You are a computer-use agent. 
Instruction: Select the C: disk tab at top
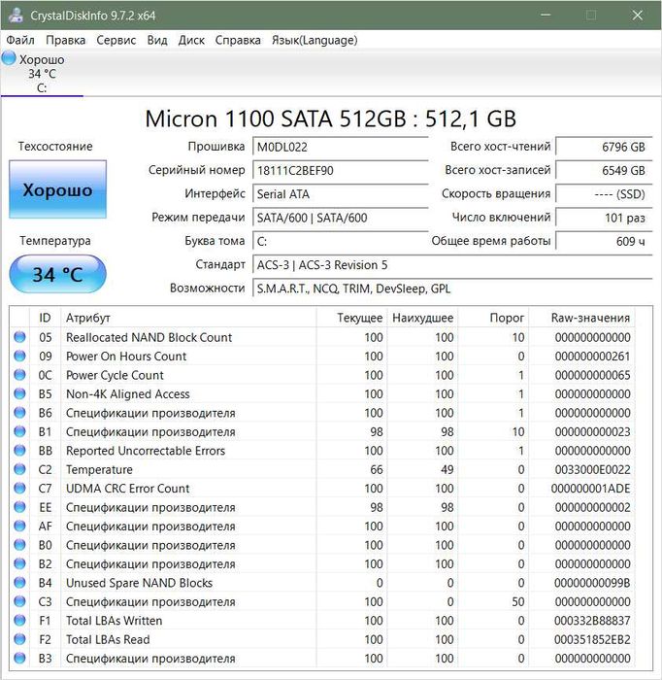pos(42,74)
